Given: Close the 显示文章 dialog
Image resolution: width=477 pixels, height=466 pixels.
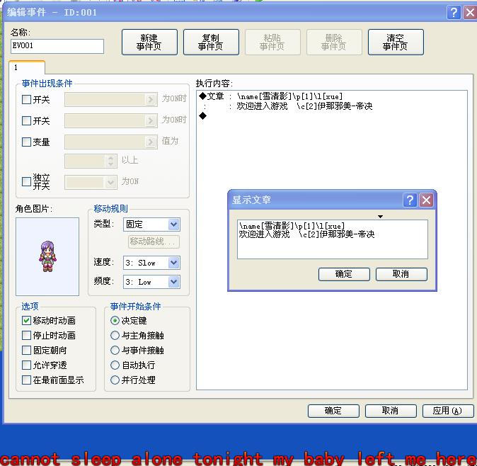Looking at the screenshot, I should (x=426, y=200).
